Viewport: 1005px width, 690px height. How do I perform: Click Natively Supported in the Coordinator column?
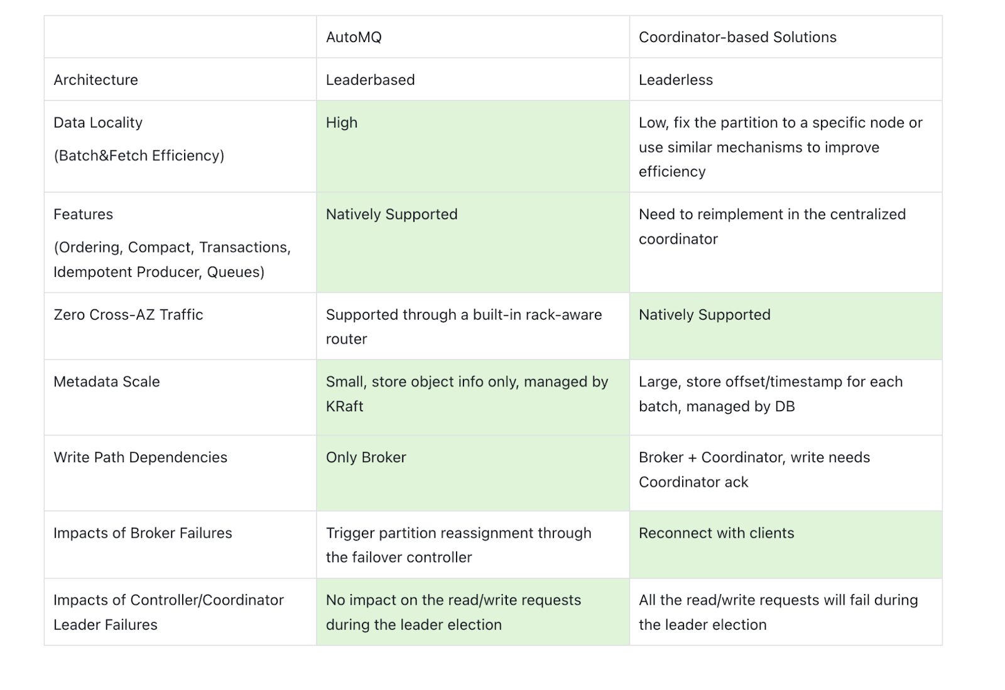pos(704,315)
